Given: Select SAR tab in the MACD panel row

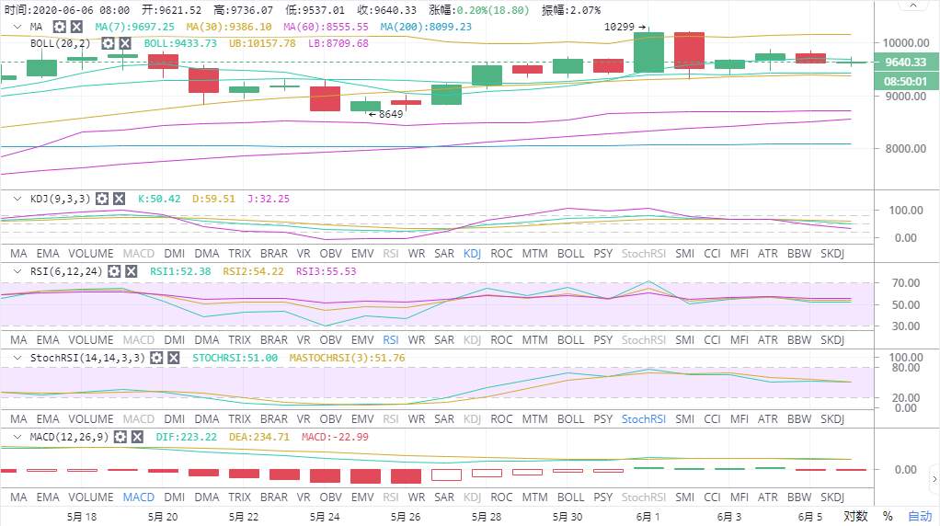Looking at the screenshot, I should (444, 497).
